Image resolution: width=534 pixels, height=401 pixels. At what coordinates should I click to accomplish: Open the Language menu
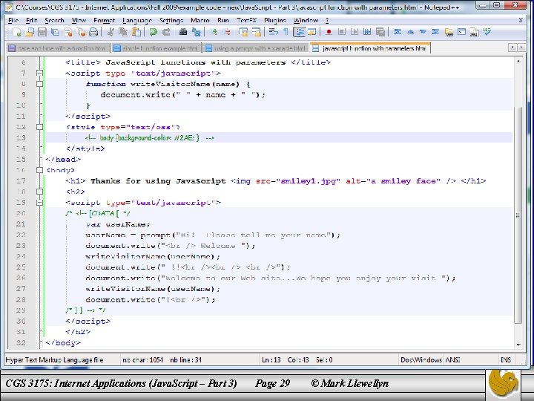click(137, 21)
